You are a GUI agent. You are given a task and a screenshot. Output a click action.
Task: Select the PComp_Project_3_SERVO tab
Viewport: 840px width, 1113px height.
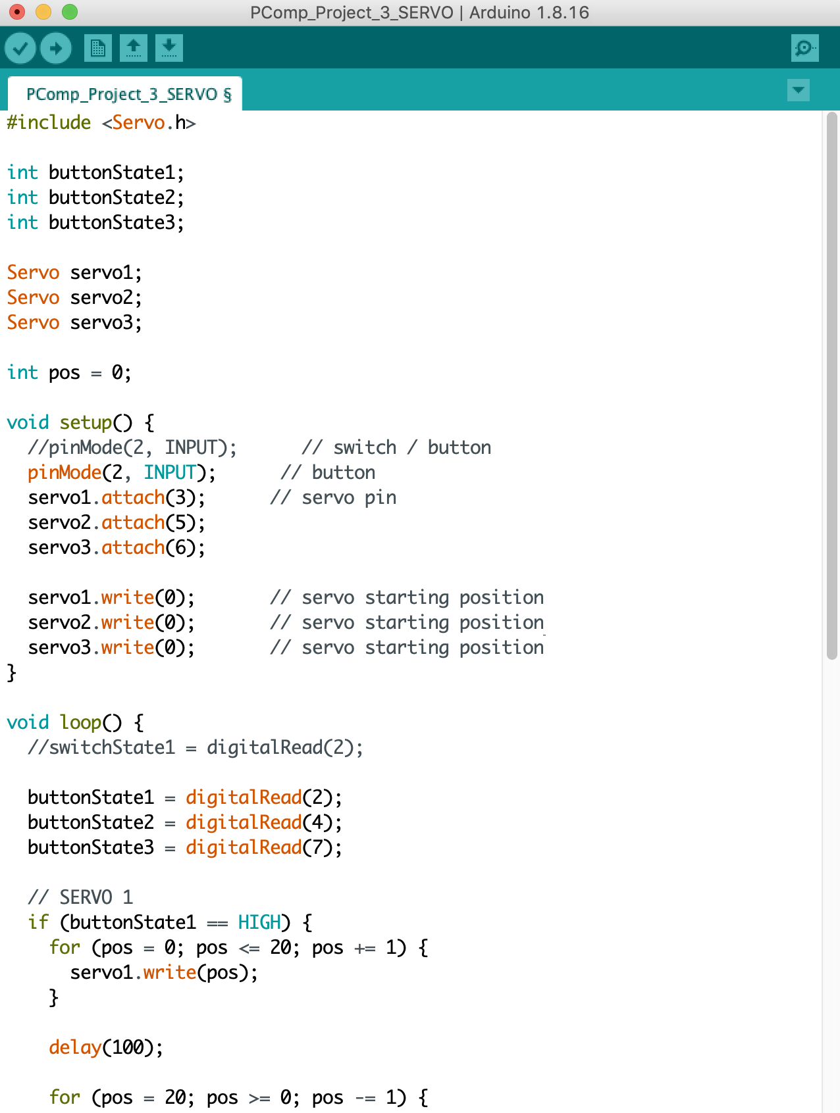pyautogui.click(x=125, y=95)
